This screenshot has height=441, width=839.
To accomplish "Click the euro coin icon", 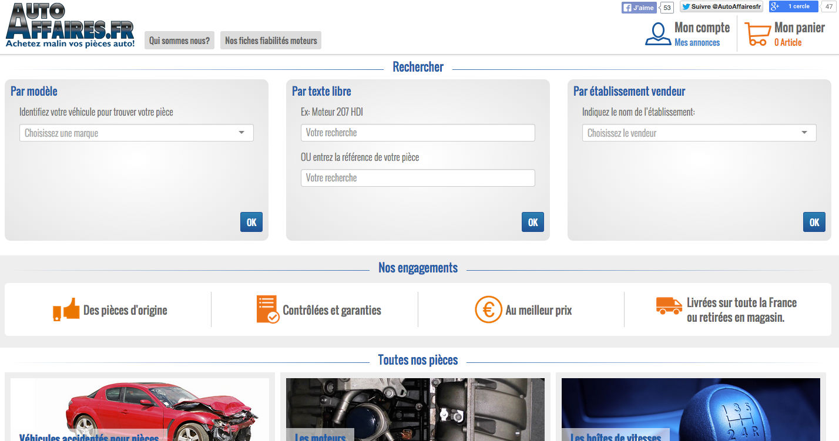I will coord(488,309).
